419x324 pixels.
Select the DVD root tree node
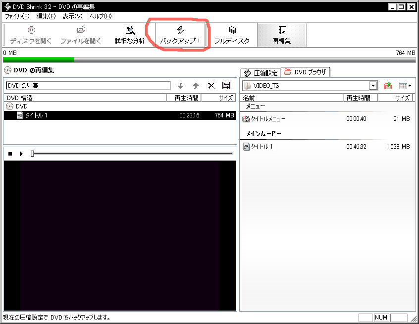[x=17, y=107]
